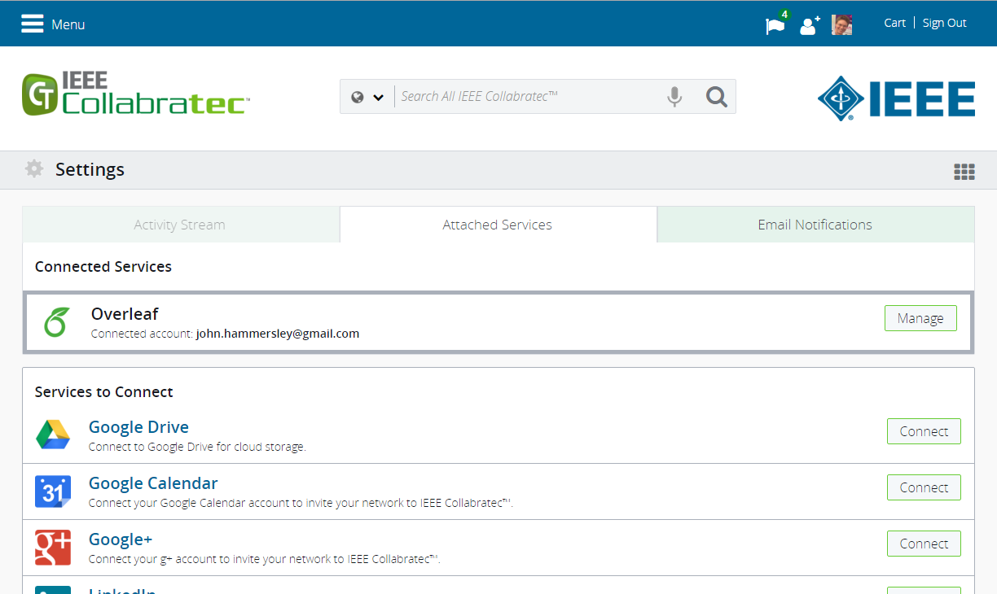Connect the Google+ account

(x=924, y=544)
